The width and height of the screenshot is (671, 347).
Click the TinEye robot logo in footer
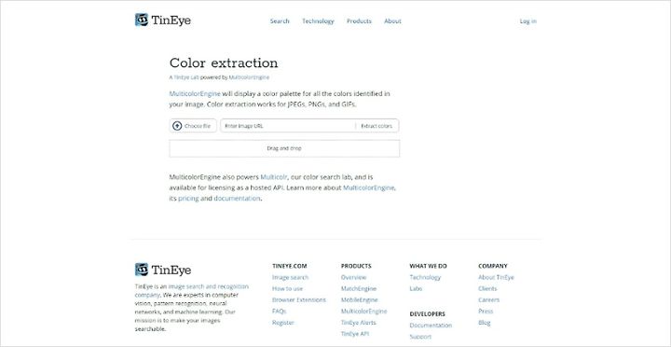(142, 270)
